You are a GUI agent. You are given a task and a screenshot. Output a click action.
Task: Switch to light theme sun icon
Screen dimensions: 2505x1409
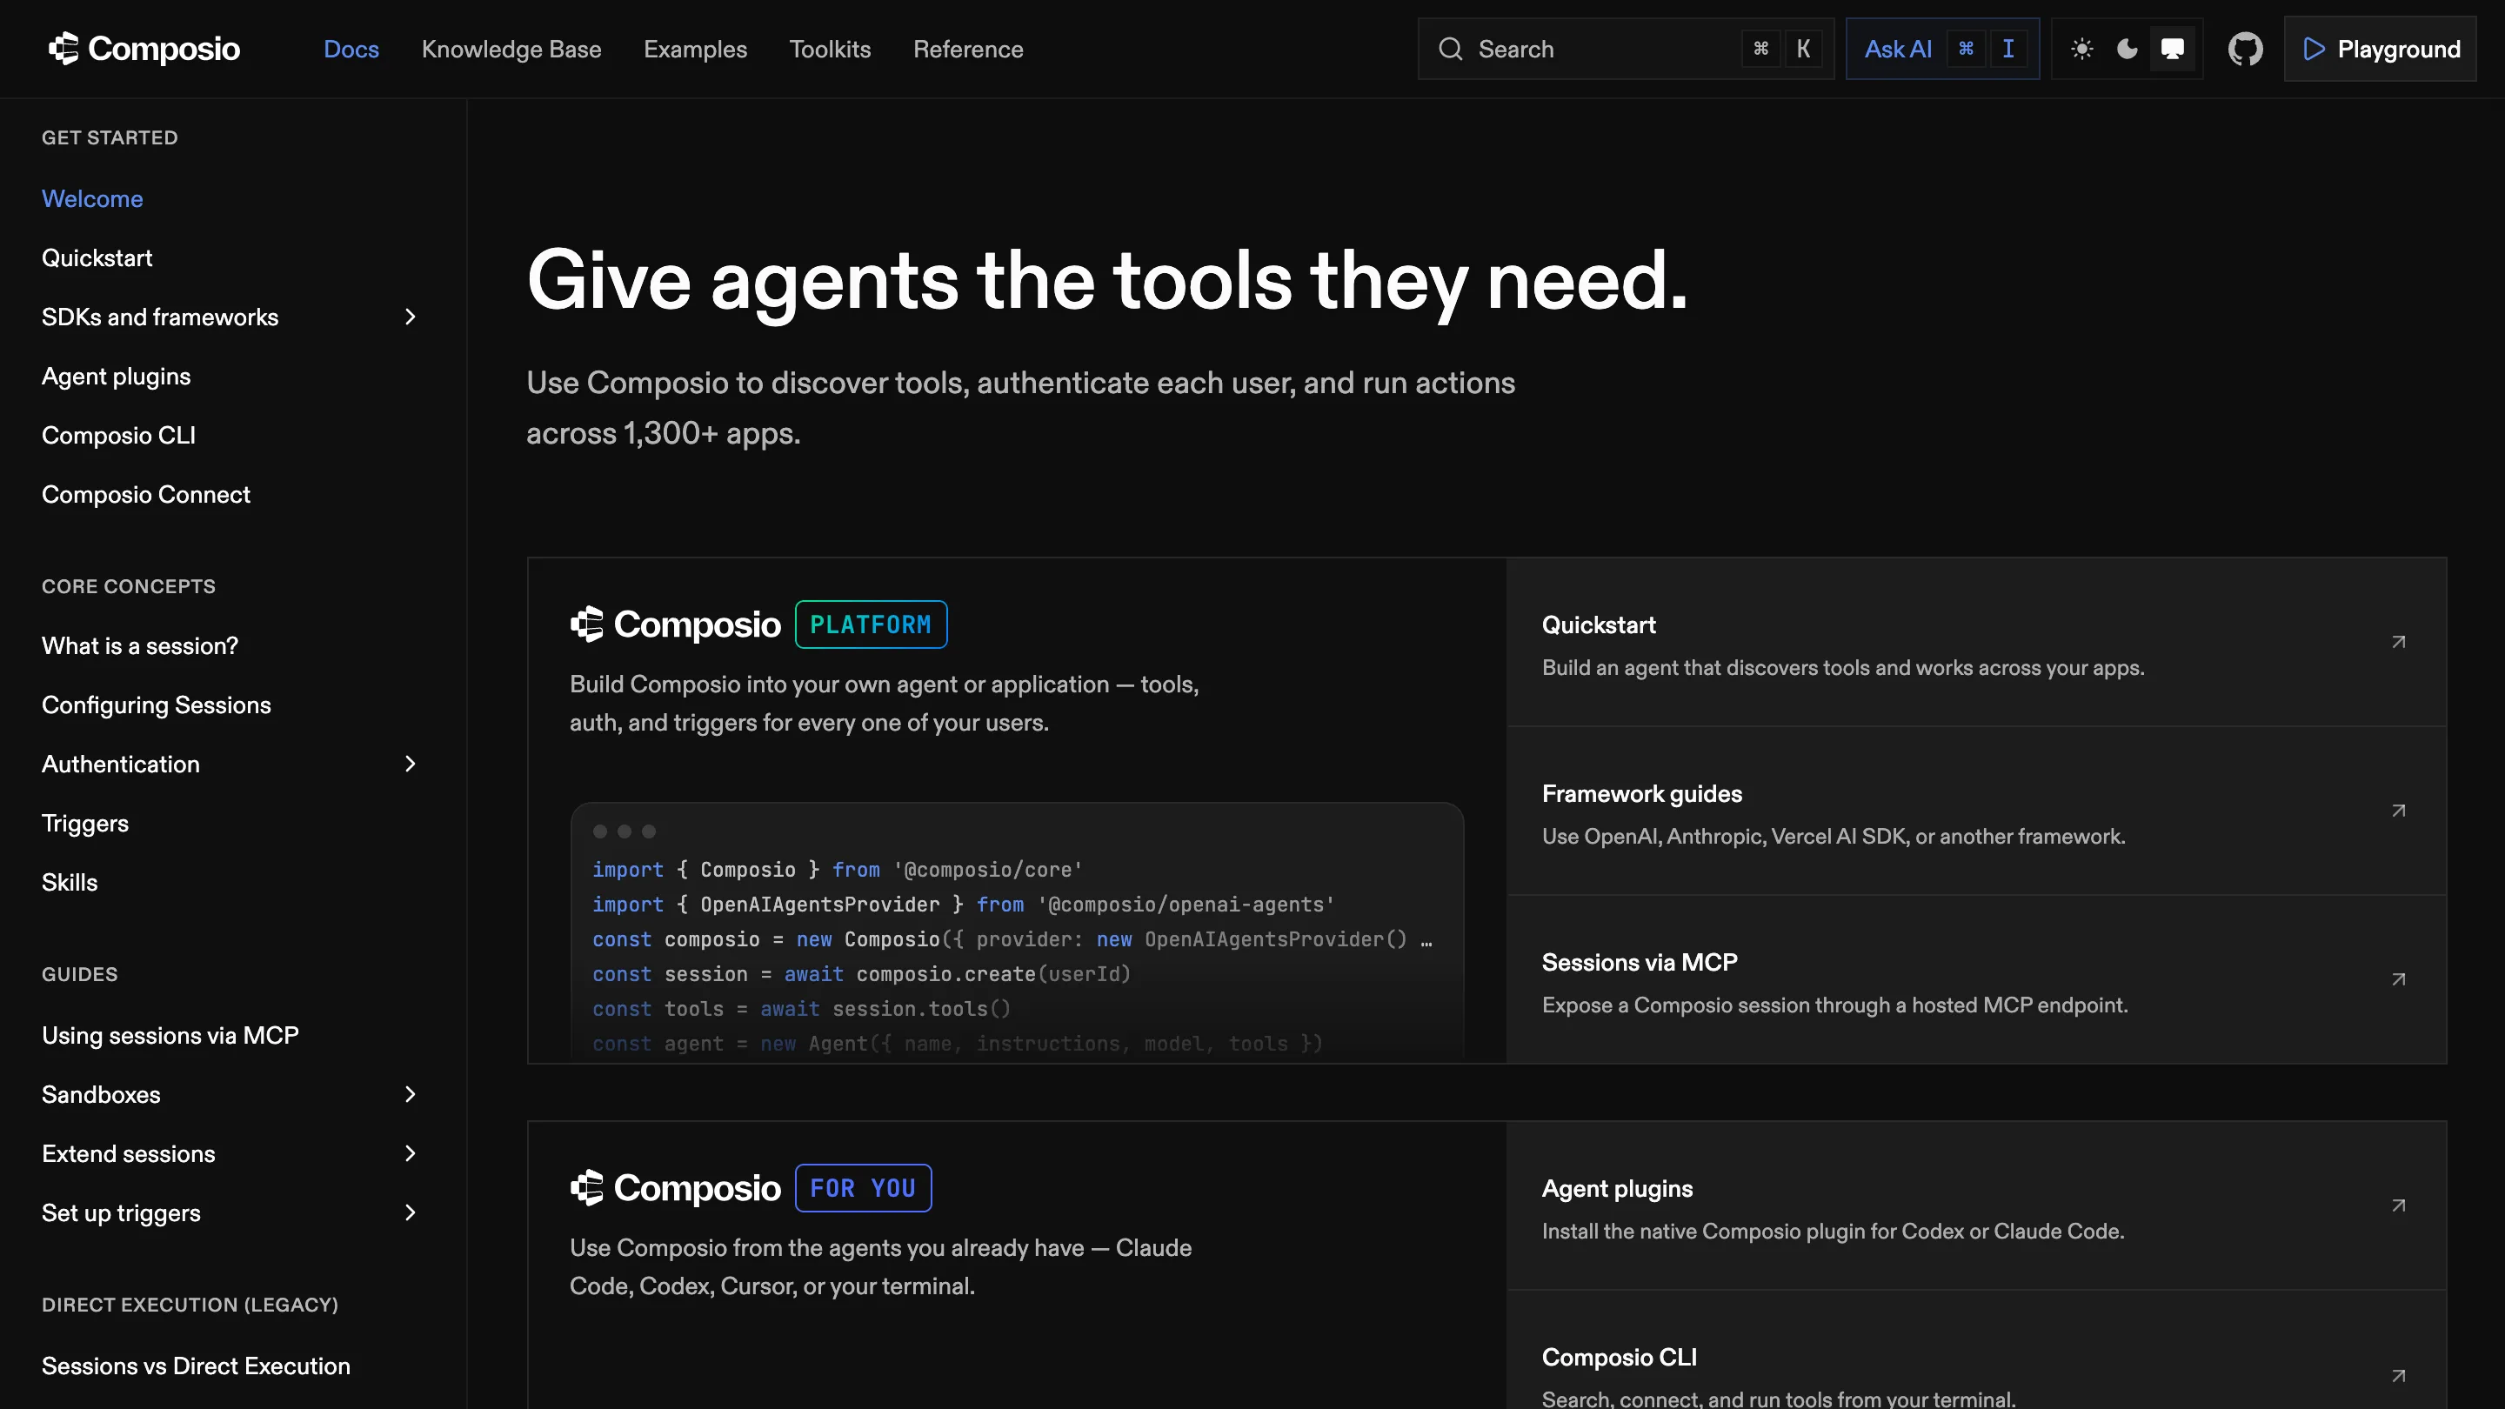[2082, 49]
